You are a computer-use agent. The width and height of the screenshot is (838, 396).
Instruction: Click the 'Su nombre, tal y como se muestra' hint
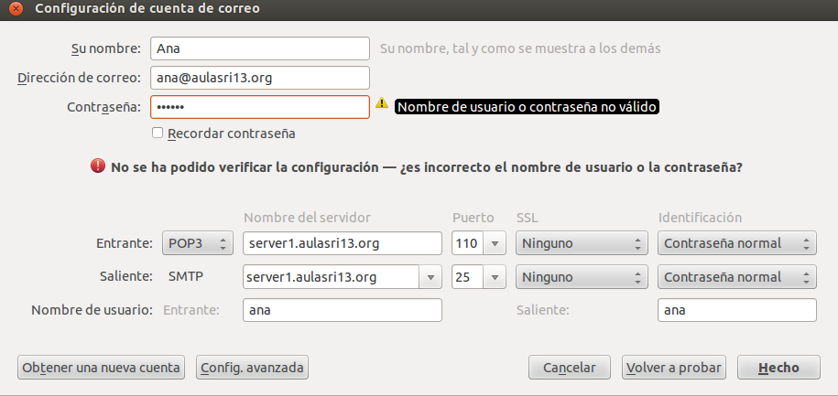[x=520, y=48]
